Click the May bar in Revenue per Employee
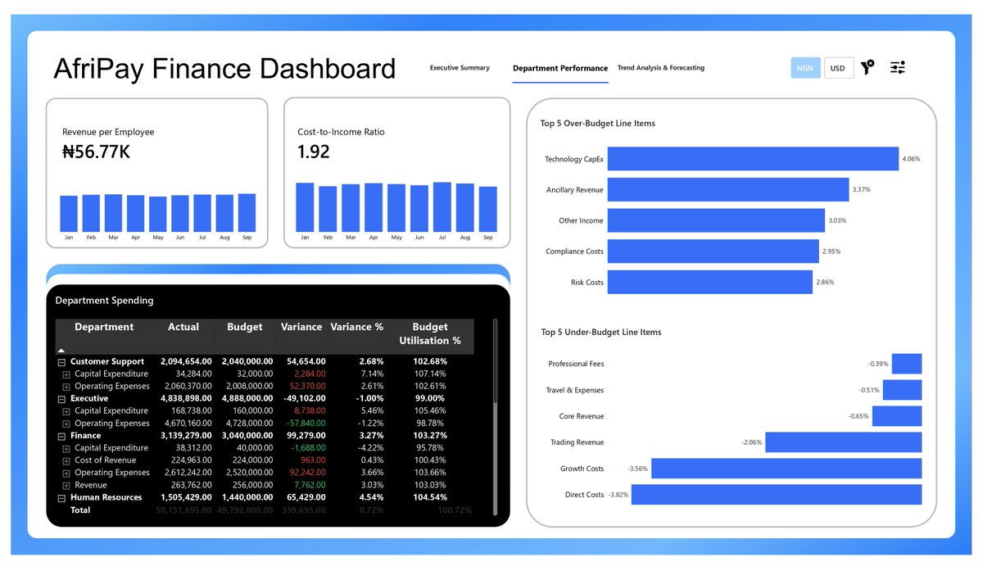 (x=158, y=215)
